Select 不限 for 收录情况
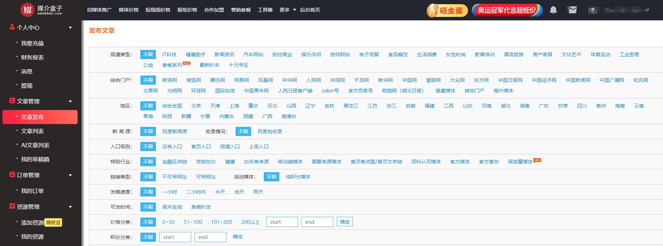663x246 pixels. [243, 131]
